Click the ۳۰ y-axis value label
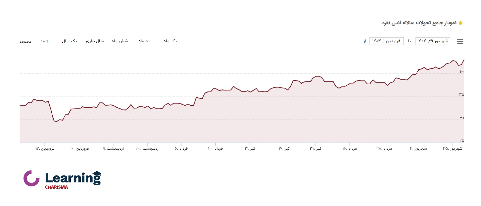481x206 pixels. (462, 118)
